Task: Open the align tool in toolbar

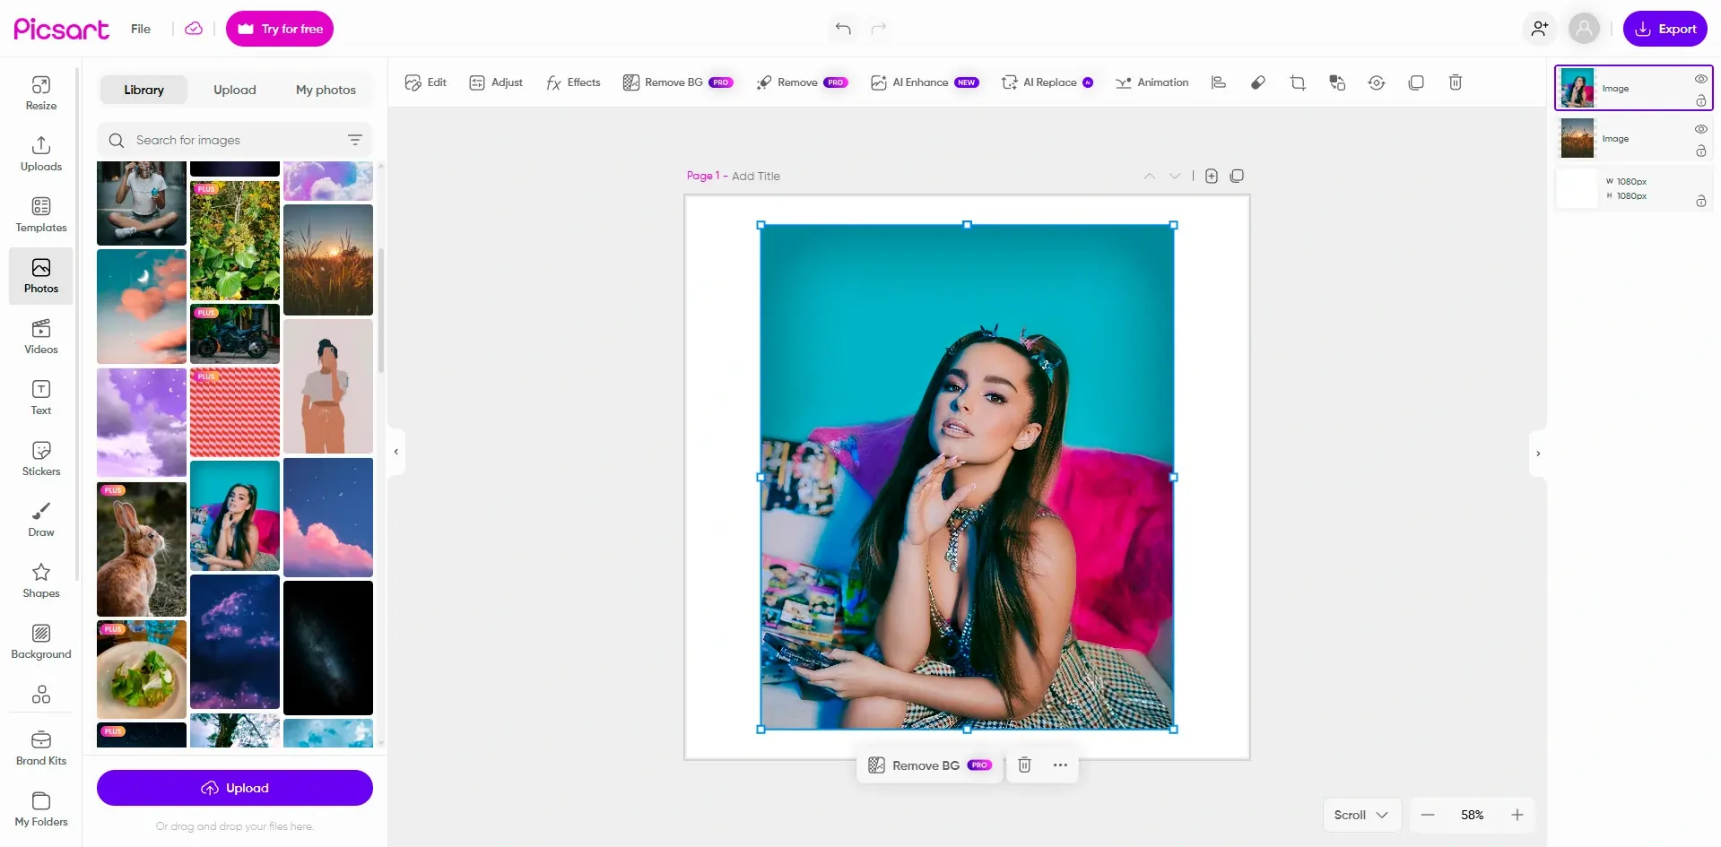Action: click(1218, 82)
